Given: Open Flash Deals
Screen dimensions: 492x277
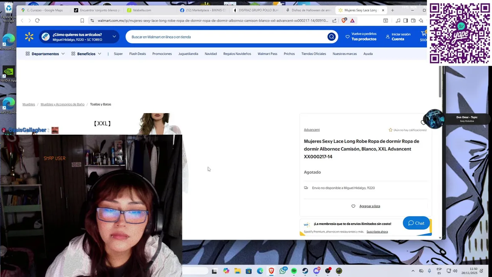Looking at the screenshot, I should 138,54.
